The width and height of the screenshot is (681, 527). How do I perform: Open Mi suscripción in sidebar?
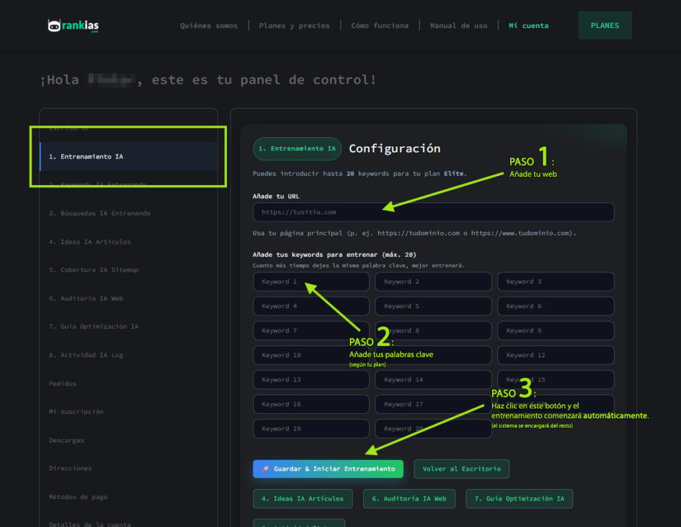point(76,412)
